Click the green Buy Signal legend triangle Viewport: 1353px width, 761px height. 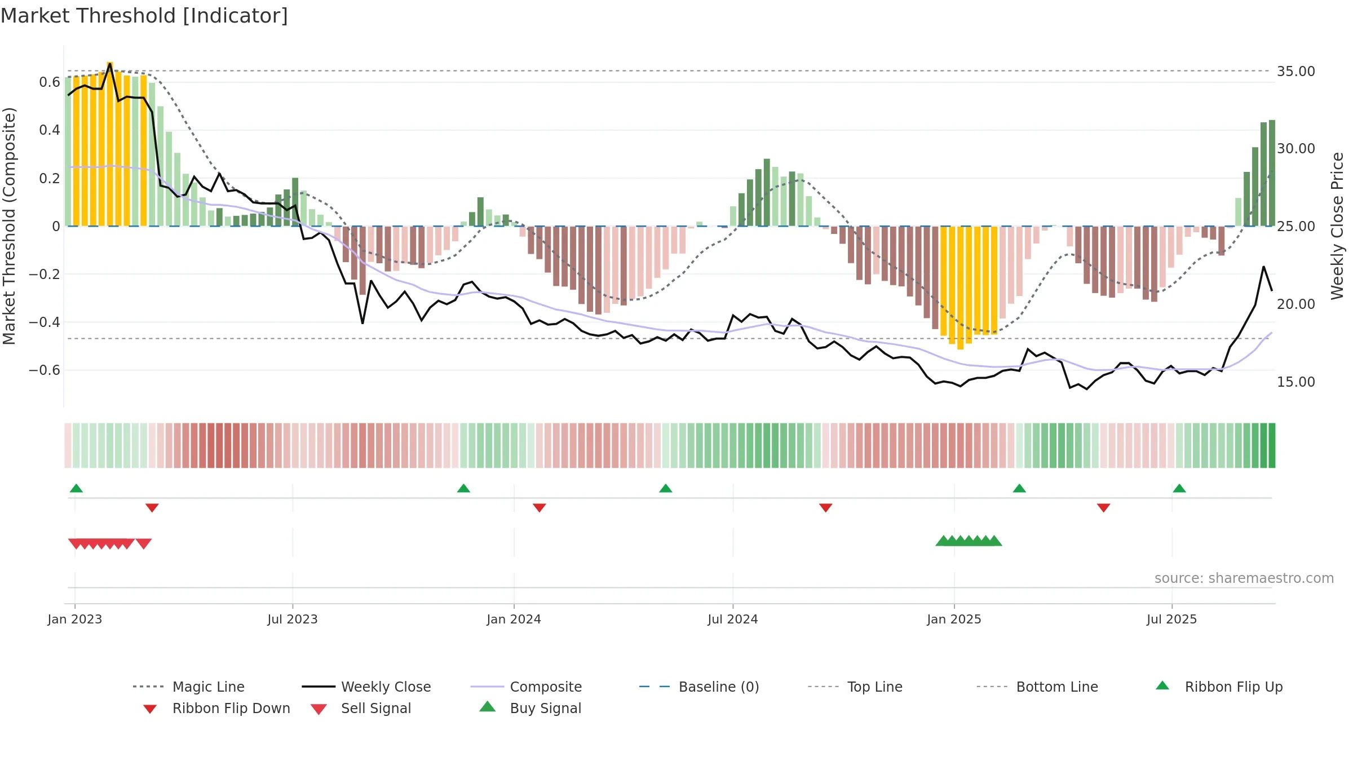[488, 706]
